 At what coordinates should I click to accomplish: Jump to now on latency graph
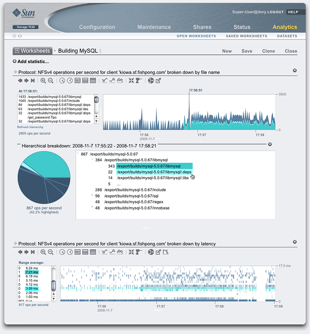point(32,252)
